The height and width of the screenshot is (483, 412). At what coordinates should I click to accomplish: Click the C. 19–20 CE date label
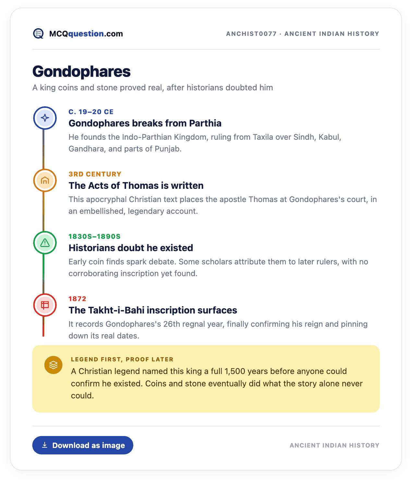point(91,112)
